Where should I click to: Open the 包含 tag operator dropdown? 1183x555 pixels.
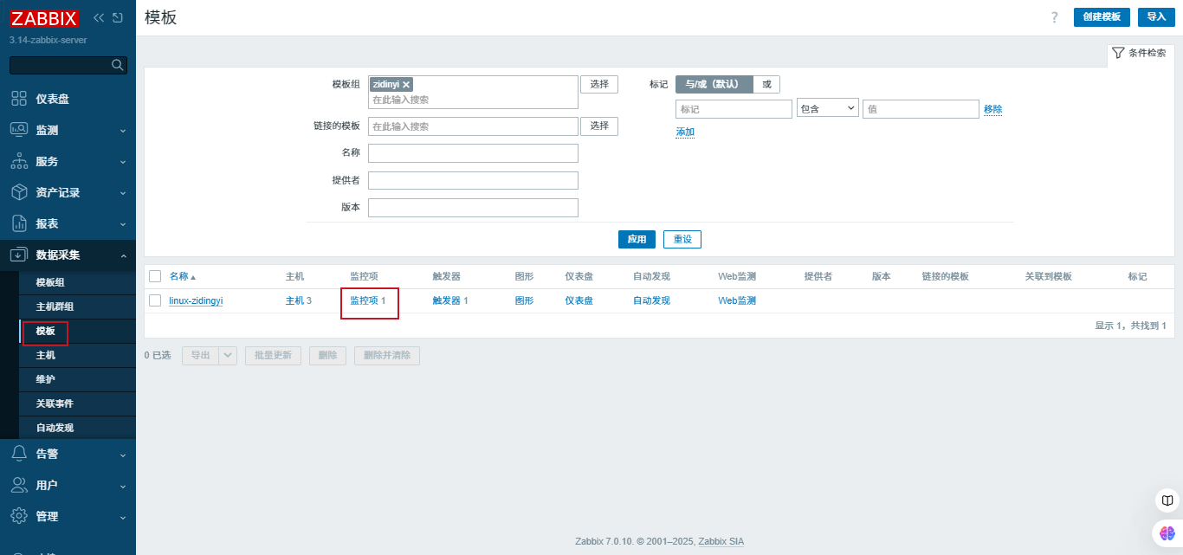tap(827, 108)
